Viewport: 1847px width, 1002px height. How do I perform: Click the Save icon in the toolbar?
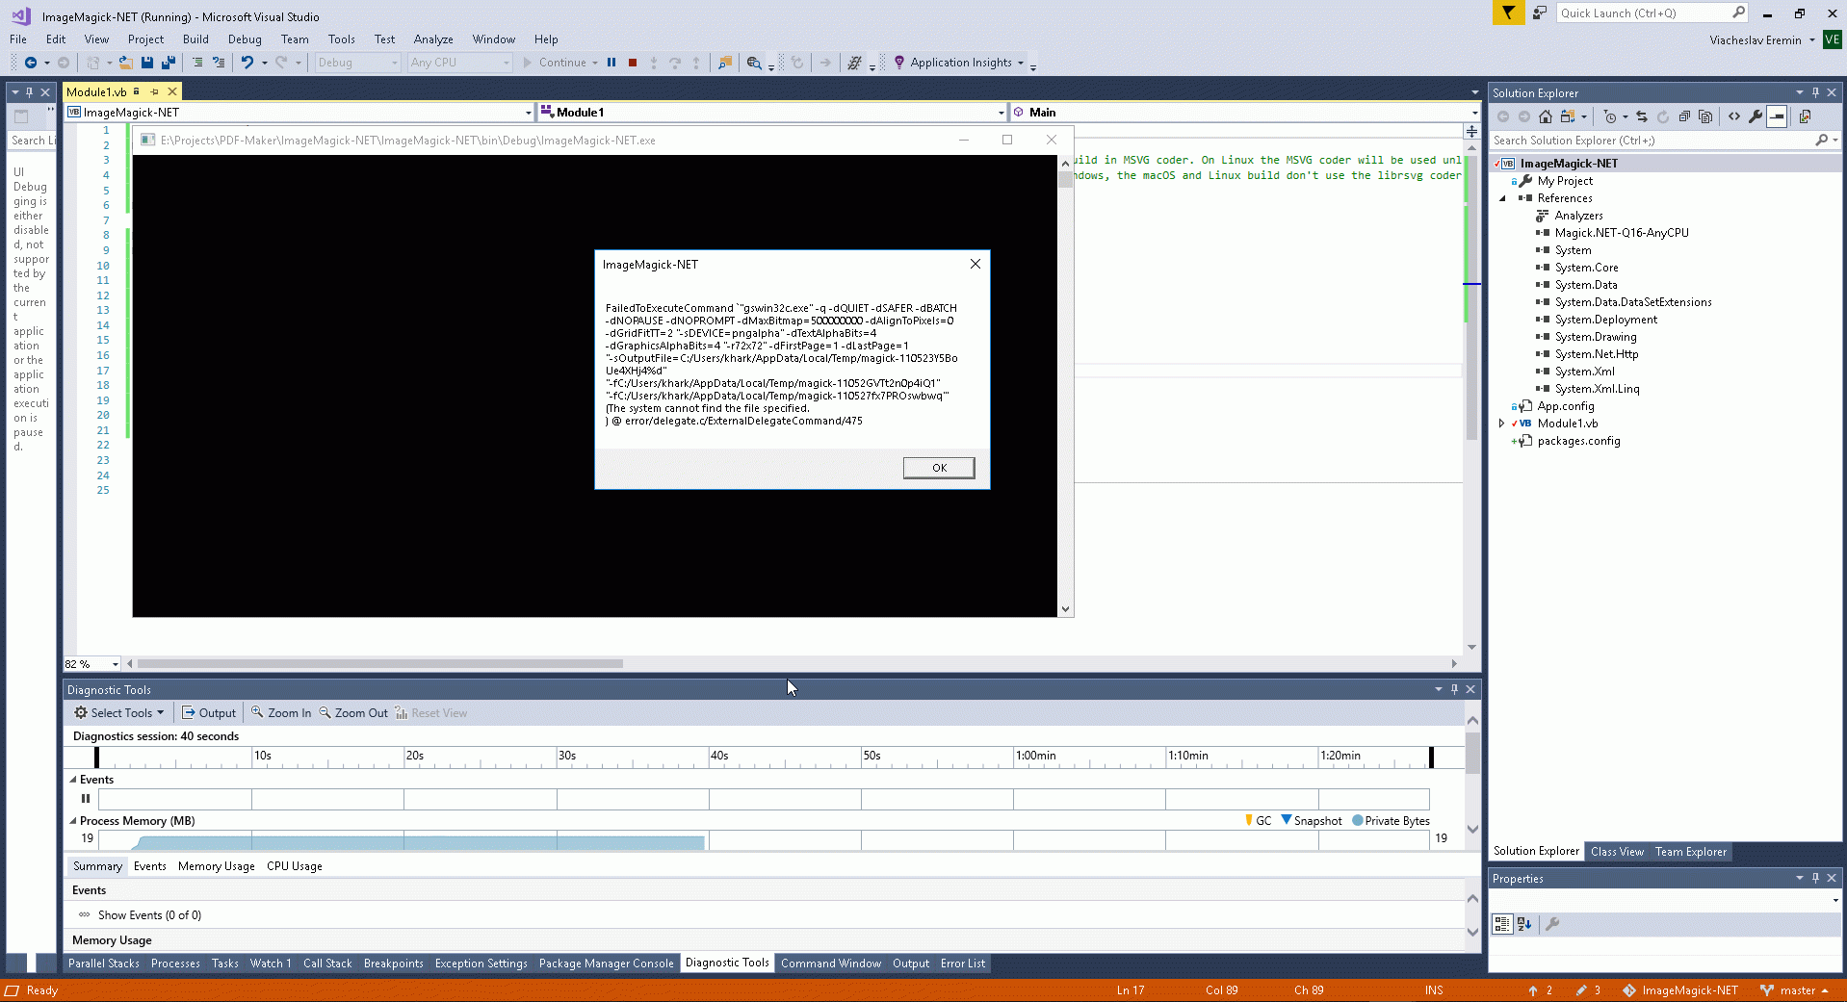[x=147, y=63]
